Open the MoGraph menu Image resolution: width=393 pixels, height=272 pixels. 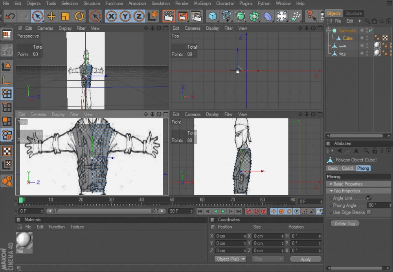click(202, 4)
